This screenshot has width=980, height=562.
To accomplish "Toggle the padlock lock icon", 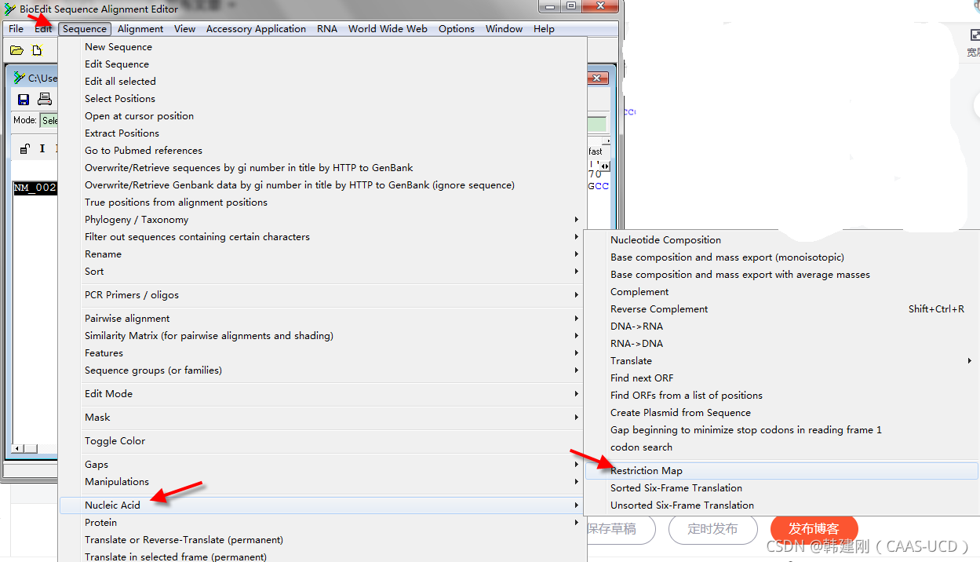I will 25,148.
